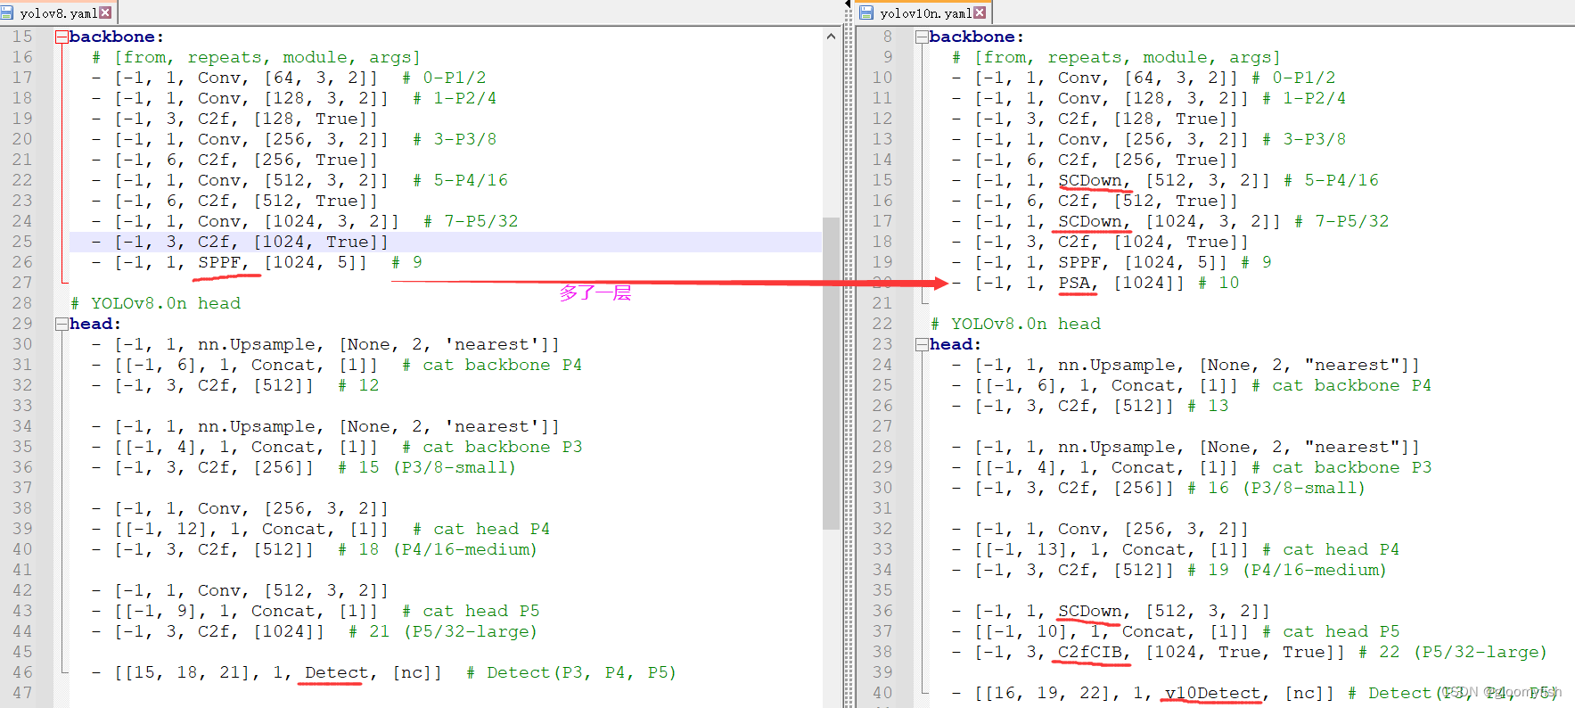Viewport: 1575px width, 708px height.
Task: Close the yolov8.yaml tab with its X
Action: tap(105, 12)
